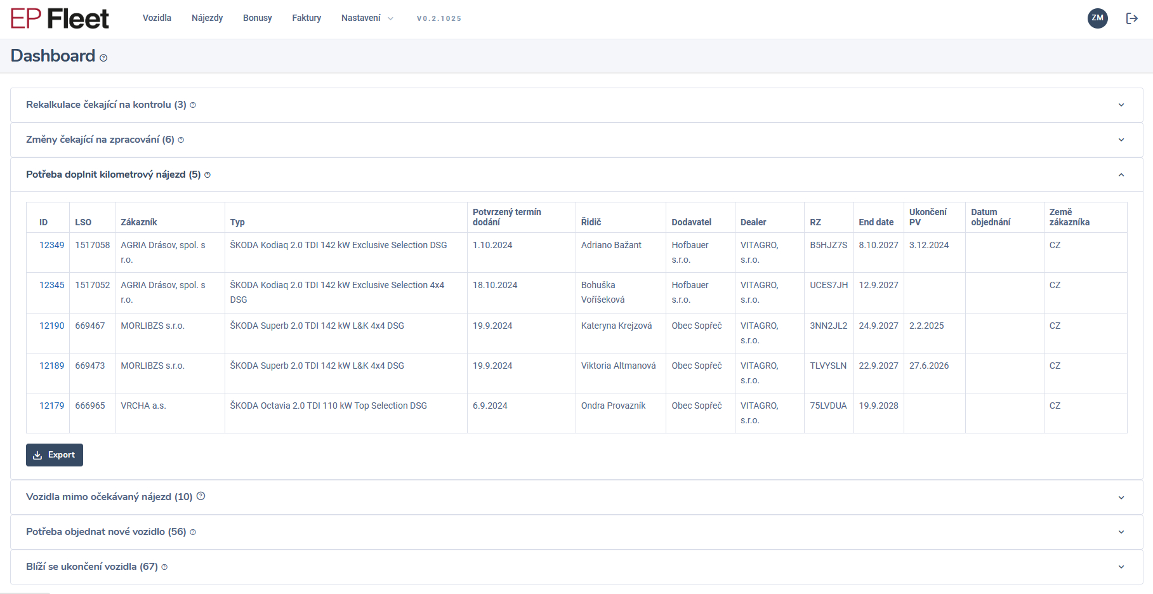Expand the Změny čekající na zpracování section
This screenshot has width=1153, height=594.
coord(1121,140)
